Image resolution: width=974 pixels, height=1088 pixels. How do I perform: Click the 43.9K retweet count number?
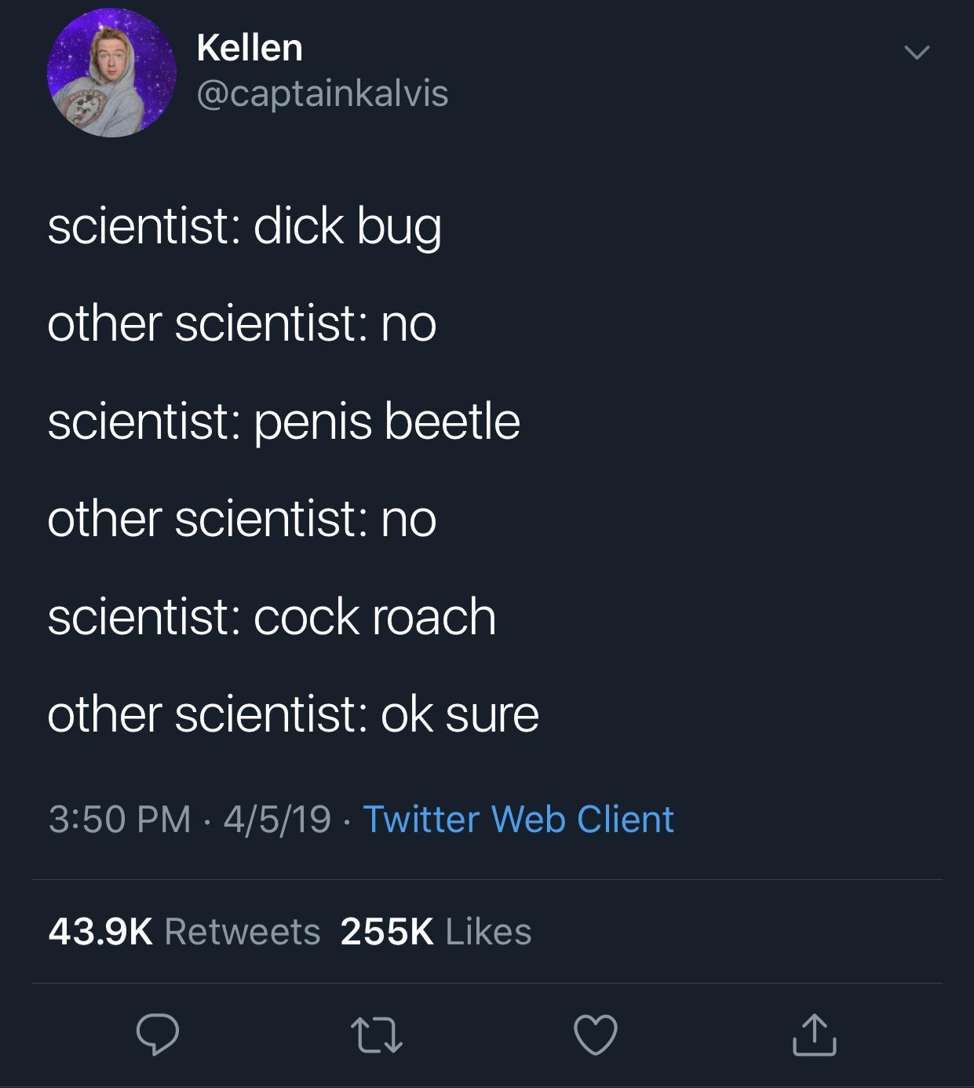100,932
